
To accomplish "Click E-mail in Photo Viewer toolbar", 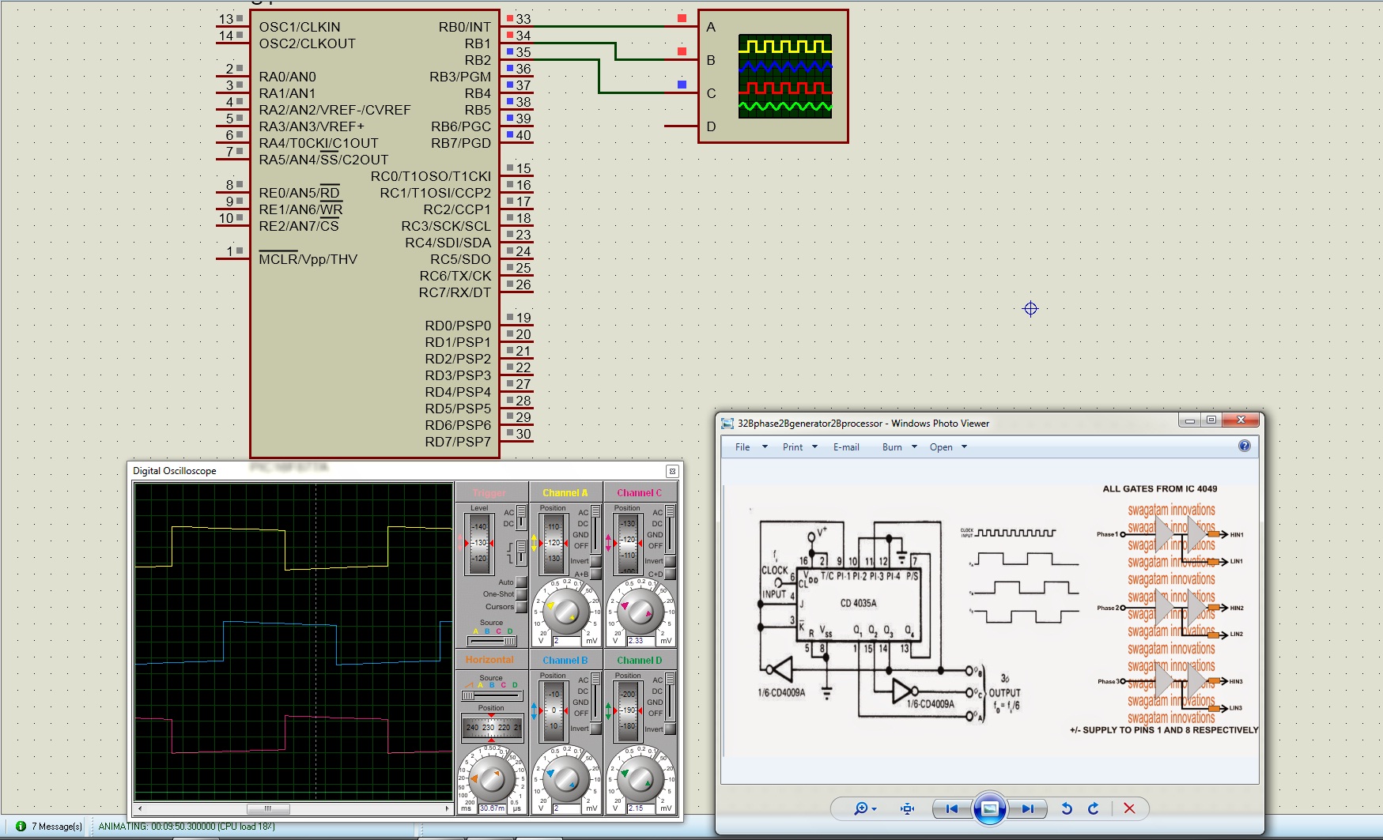I will tap(846, 447).
